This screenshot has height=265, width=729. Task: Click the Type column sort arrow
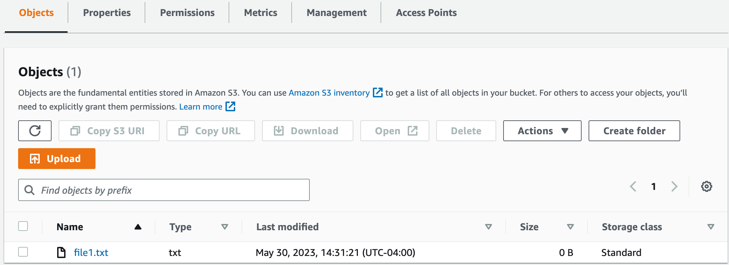pyautogui.click(x=225, y=227)
